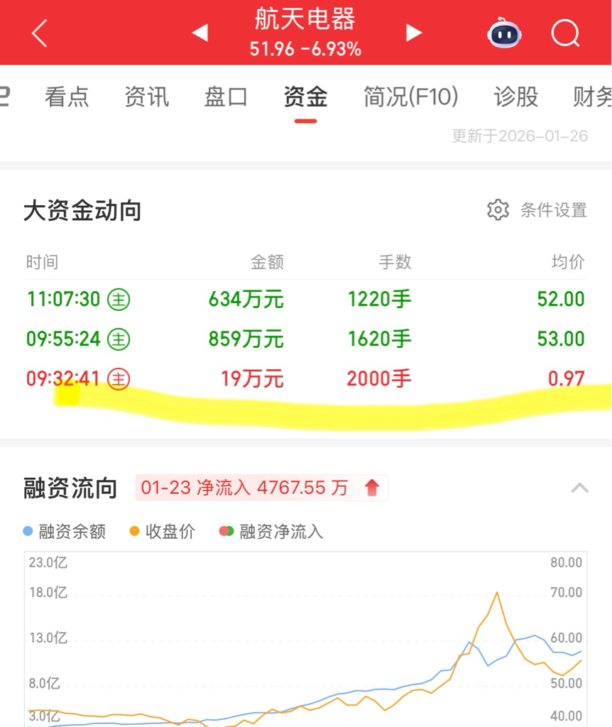The width and height of the screenshot is (612, 727).
Task: Tap the 主 badge on 09:55:24 row
Action: tap(119, 339)
